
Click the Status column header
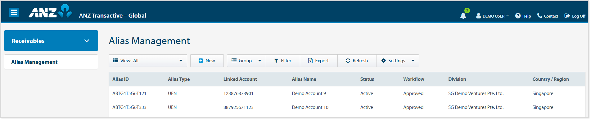[367, 79]
